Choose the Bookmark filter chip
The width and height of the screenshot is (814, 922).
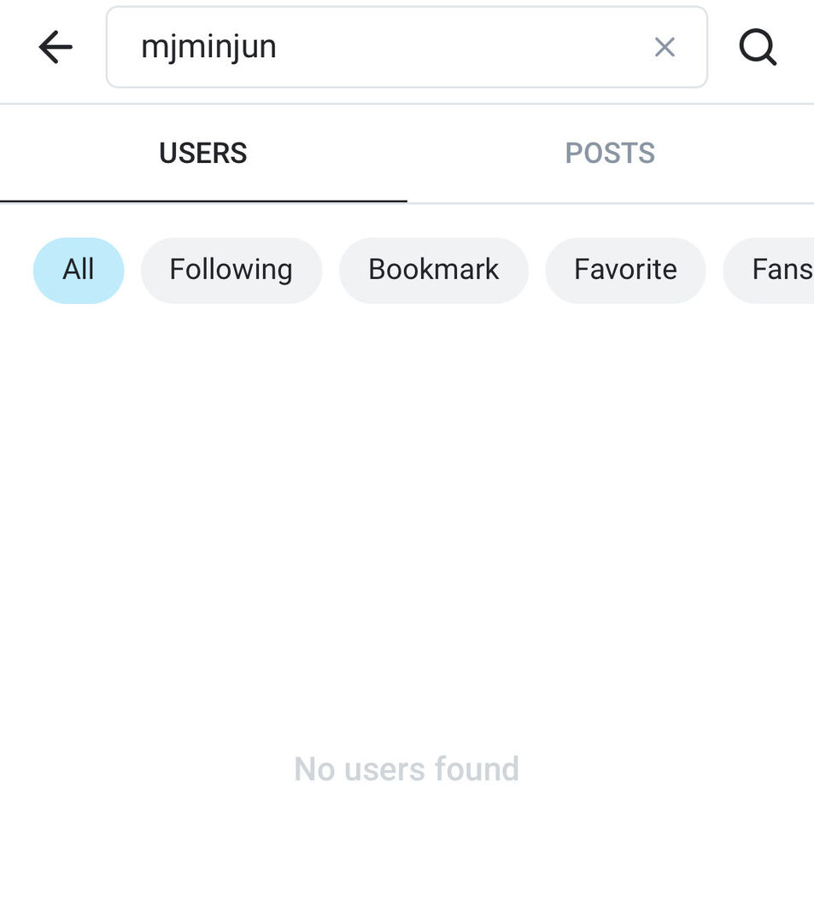point(433,270)
